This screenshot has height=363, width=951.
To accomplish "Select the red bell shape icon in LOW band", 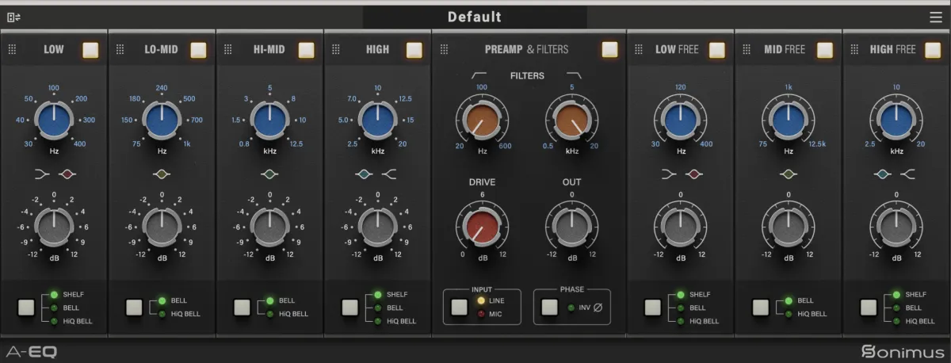I will click(67, 174).
